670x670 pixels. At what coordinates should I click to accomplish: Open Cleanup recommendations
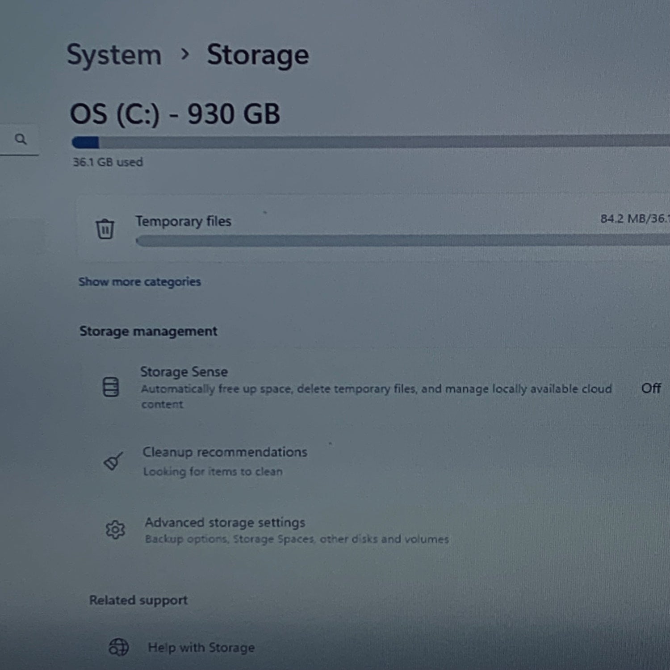pyautogui.click(x=225, y=452)
